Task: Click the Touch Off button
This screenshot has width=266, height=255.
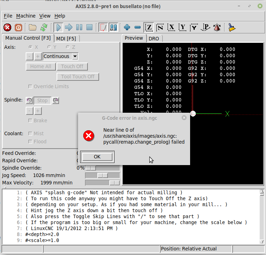Action: click(72, 66)
